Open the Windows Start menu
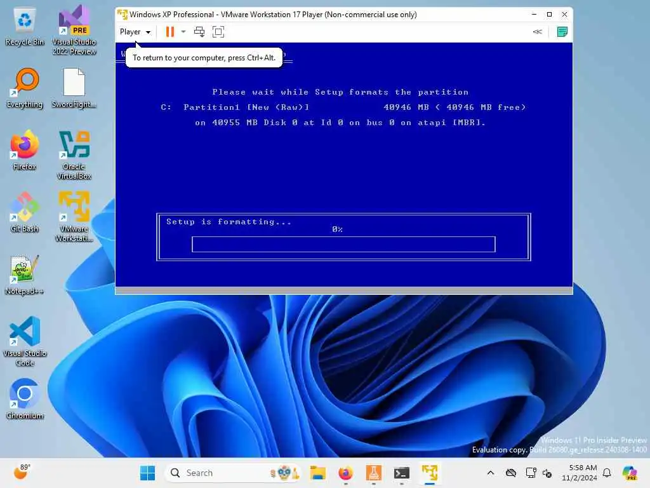This screenshot has width=650, height=488. [x=147, y=473]
